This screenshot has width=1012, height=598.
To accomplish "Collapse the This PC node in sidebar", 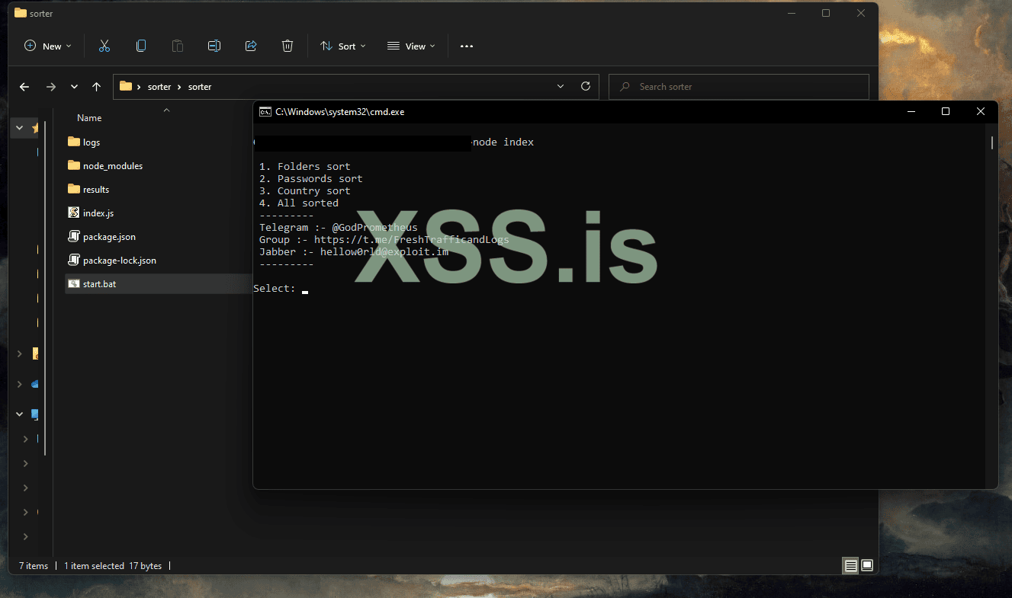I will (20, 414).
